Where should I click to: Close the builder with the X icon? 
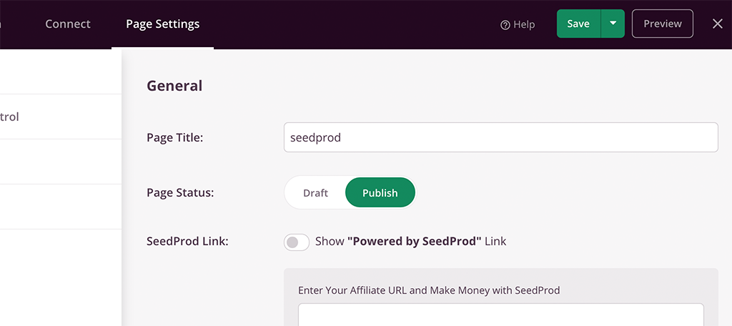718,24
